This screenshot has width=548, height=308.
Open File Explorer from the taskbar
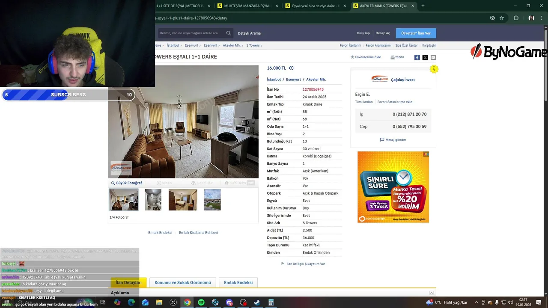[x=159, y=302]
